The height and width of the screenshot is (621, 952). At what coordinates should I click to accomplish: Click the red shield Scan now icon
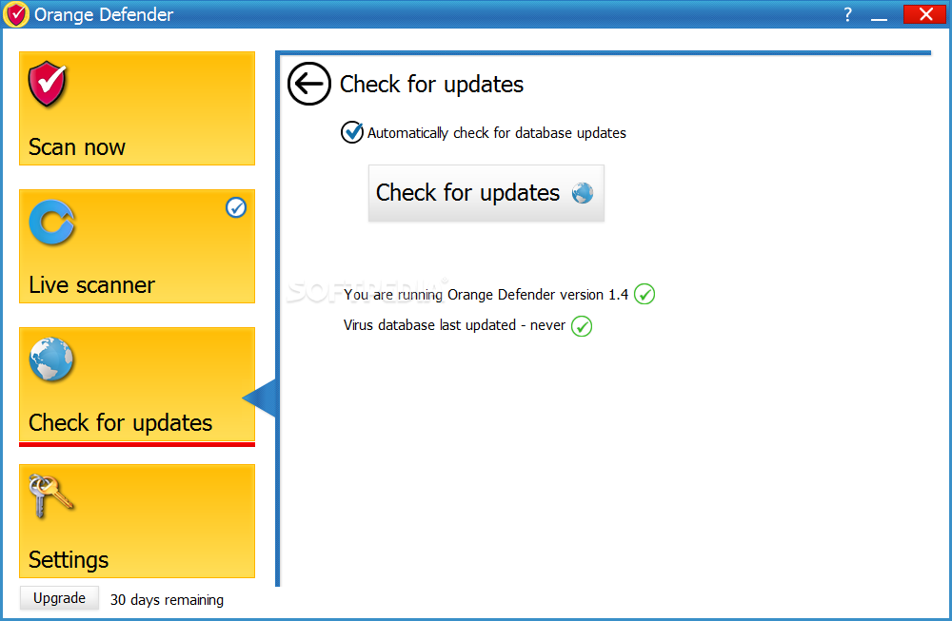48,84
